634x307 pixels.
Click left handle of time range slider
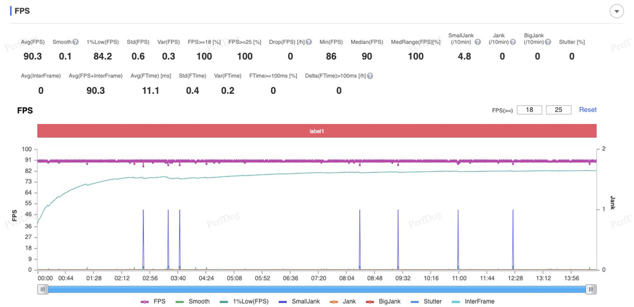pyautogui.click(x=43, y=290)
